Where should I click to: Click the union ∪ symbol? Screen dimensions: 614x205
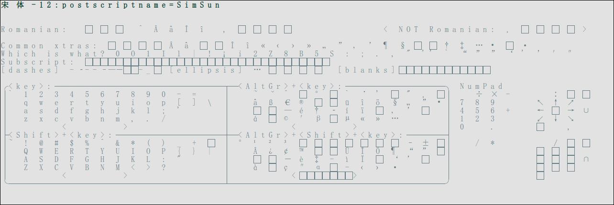click(586, 110)
